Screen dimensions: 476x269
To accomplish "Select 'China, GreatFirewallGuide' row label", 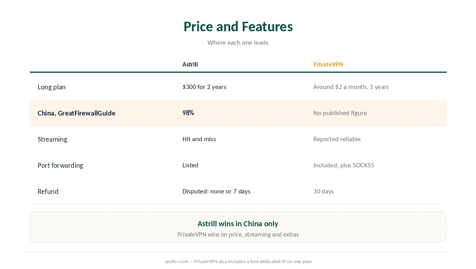I will tap(77, 113).
